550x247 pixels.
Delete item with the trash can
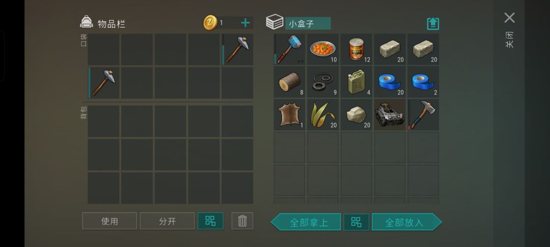242,221
